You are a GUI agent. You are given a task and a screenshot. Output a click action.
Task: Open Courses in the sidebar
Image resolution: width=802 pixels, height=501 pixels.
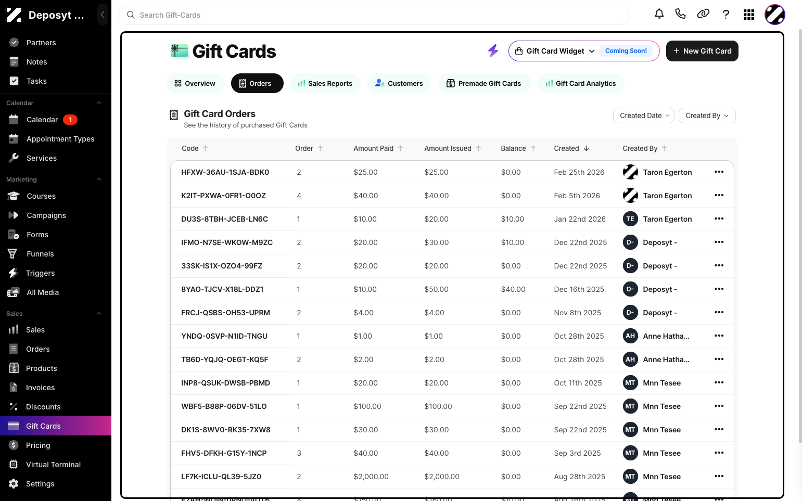41,196
